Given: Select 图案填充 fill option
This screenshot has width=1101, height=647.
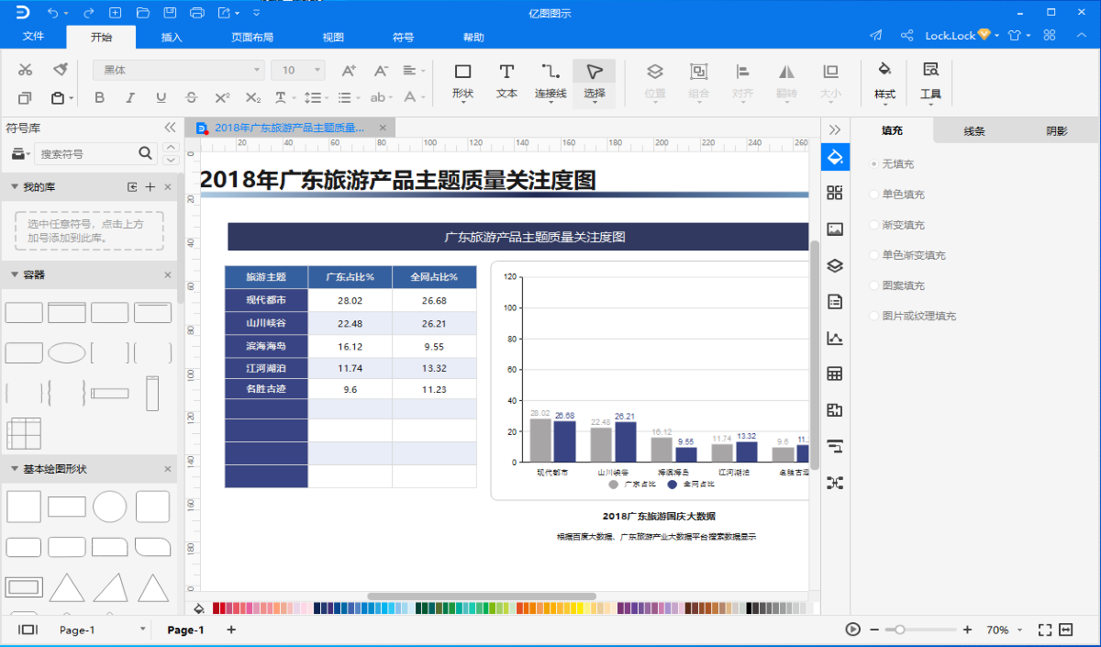Looking at the screenshot, I should [x=897, y=285].
